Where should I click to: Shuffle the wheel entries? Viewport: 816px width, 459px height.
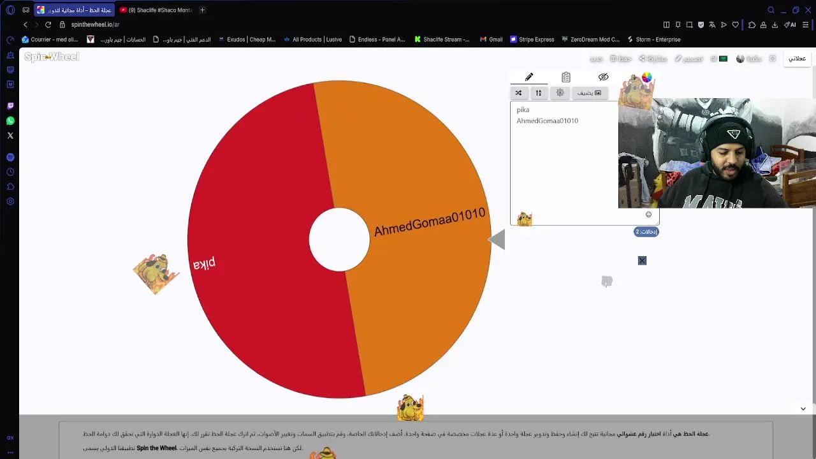tap(518, 93)
